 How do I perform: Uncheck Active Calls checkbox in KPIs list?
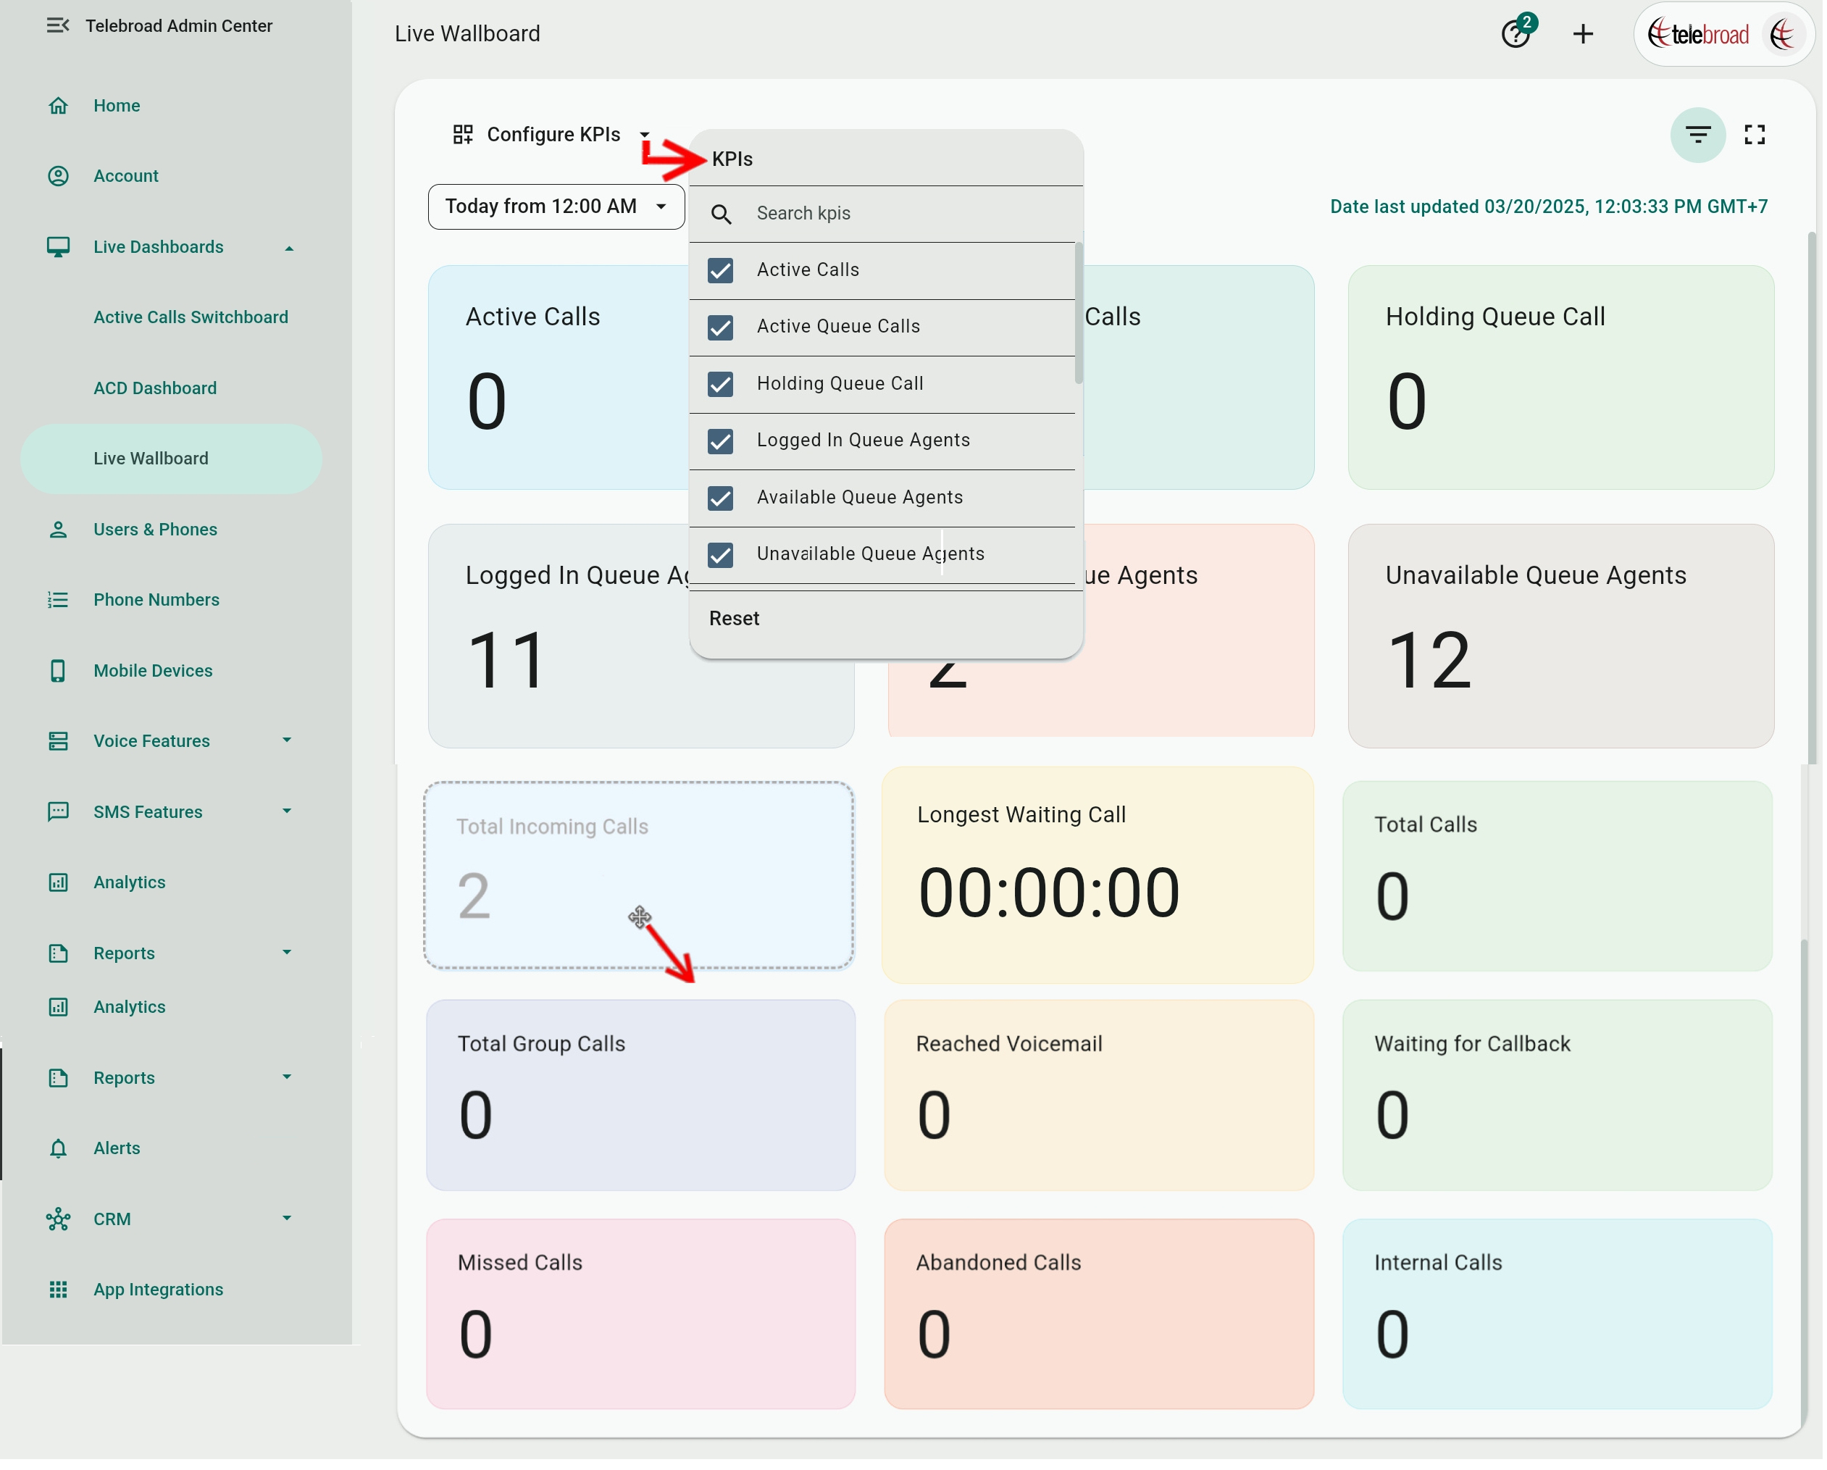722,271
